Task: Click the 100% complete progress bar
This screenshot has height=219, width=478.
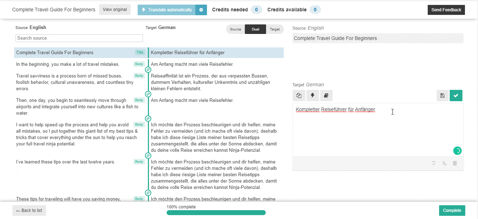Action: (216, 213)
